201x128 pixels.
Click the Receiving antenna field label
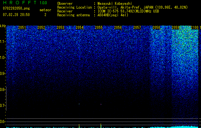73,15
